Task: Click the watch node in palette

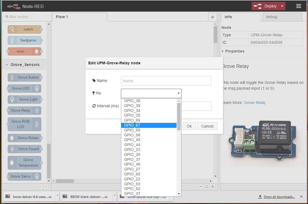Action: pyautogui.click(x=24, y=29)
